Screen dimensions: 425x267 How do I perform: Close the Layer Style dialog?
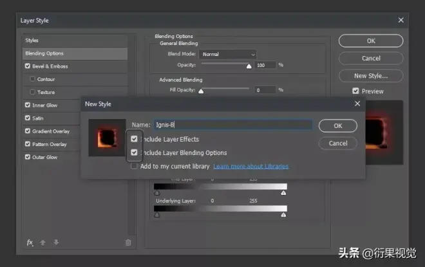pos(401,20)
